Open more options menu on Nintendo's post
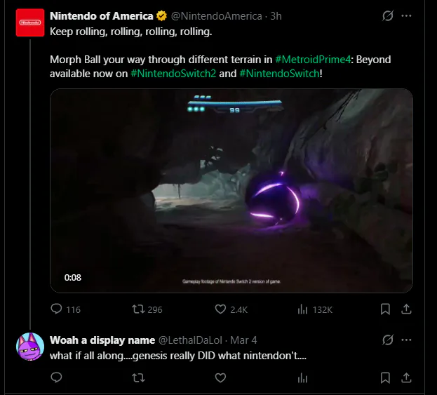The width and height of the screenshot is (437, 395). [x=406, y=15]
